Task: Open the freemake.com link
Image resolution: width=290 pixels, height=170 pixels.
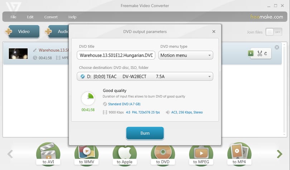Action: click(x=266, y=17)
